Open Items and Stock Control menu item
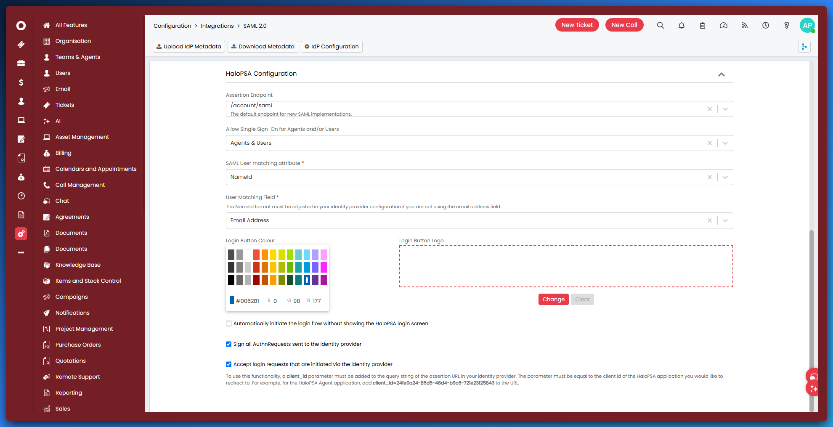 click(x=88, y=281)
